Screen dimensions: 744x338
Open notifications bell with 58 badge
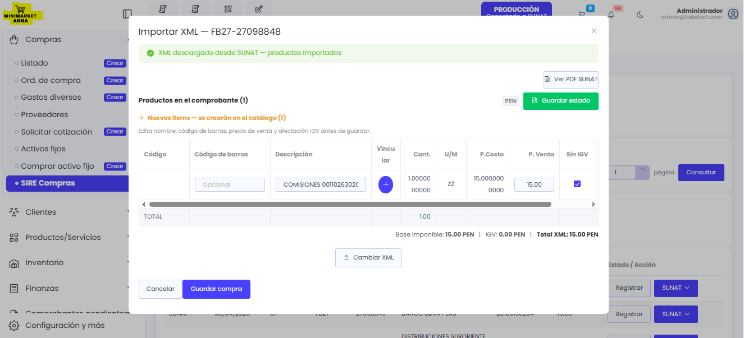[611, 14]
